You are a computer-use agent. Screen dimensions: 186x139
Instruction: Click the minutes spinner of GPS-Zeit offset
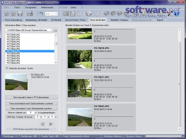[48, 117]
